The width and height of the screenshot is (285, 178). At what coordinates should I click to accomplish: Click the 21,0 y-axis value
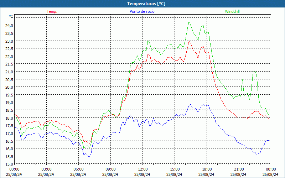coord(9,72)
